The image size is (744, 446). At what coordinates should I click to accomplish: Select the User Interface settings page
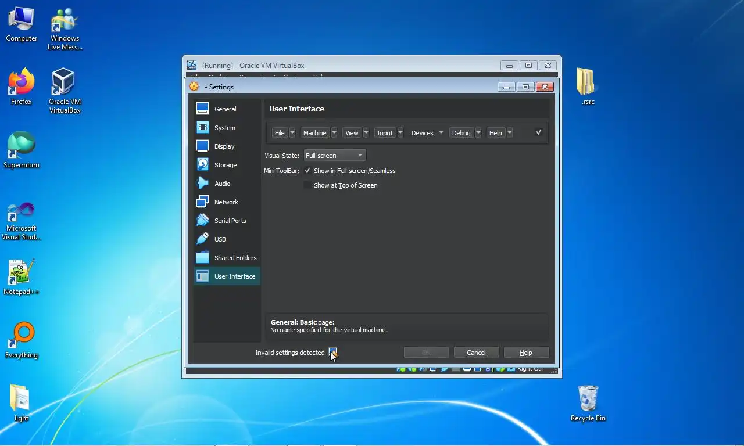(x=227, y=276)
